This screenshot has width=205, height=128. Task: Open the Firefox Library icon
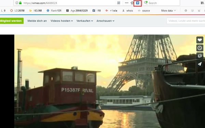point(202,3)
